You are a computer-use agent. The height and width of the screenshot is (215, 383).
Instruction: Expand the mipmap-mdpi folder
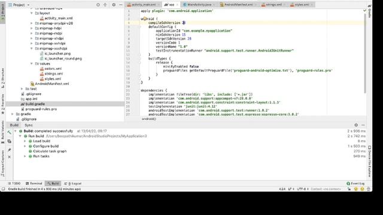click(32, 33)
